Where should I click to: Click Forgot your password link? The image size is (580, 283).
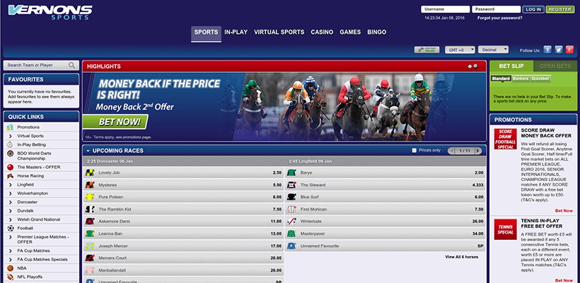click(500, 18)
